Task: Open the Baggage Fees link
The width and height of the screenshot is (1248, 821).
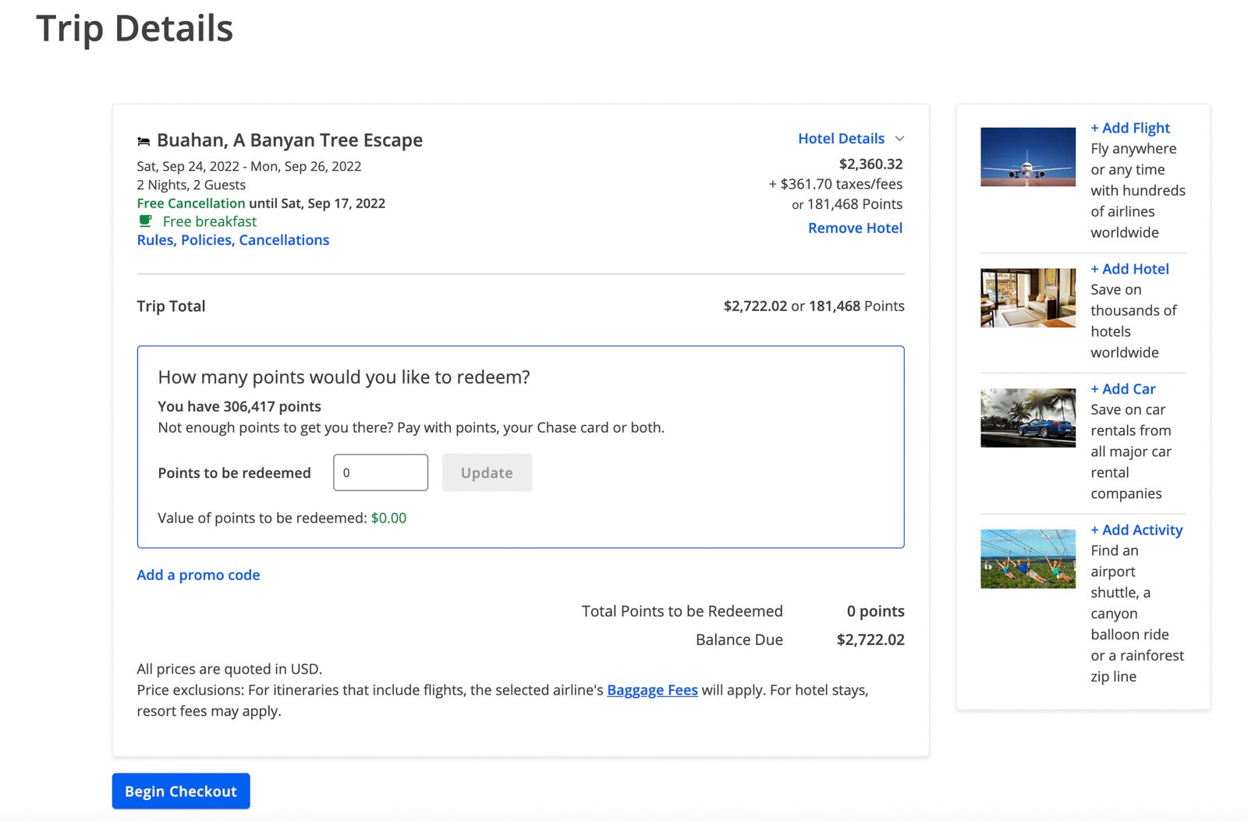Action: coord(652,690)
